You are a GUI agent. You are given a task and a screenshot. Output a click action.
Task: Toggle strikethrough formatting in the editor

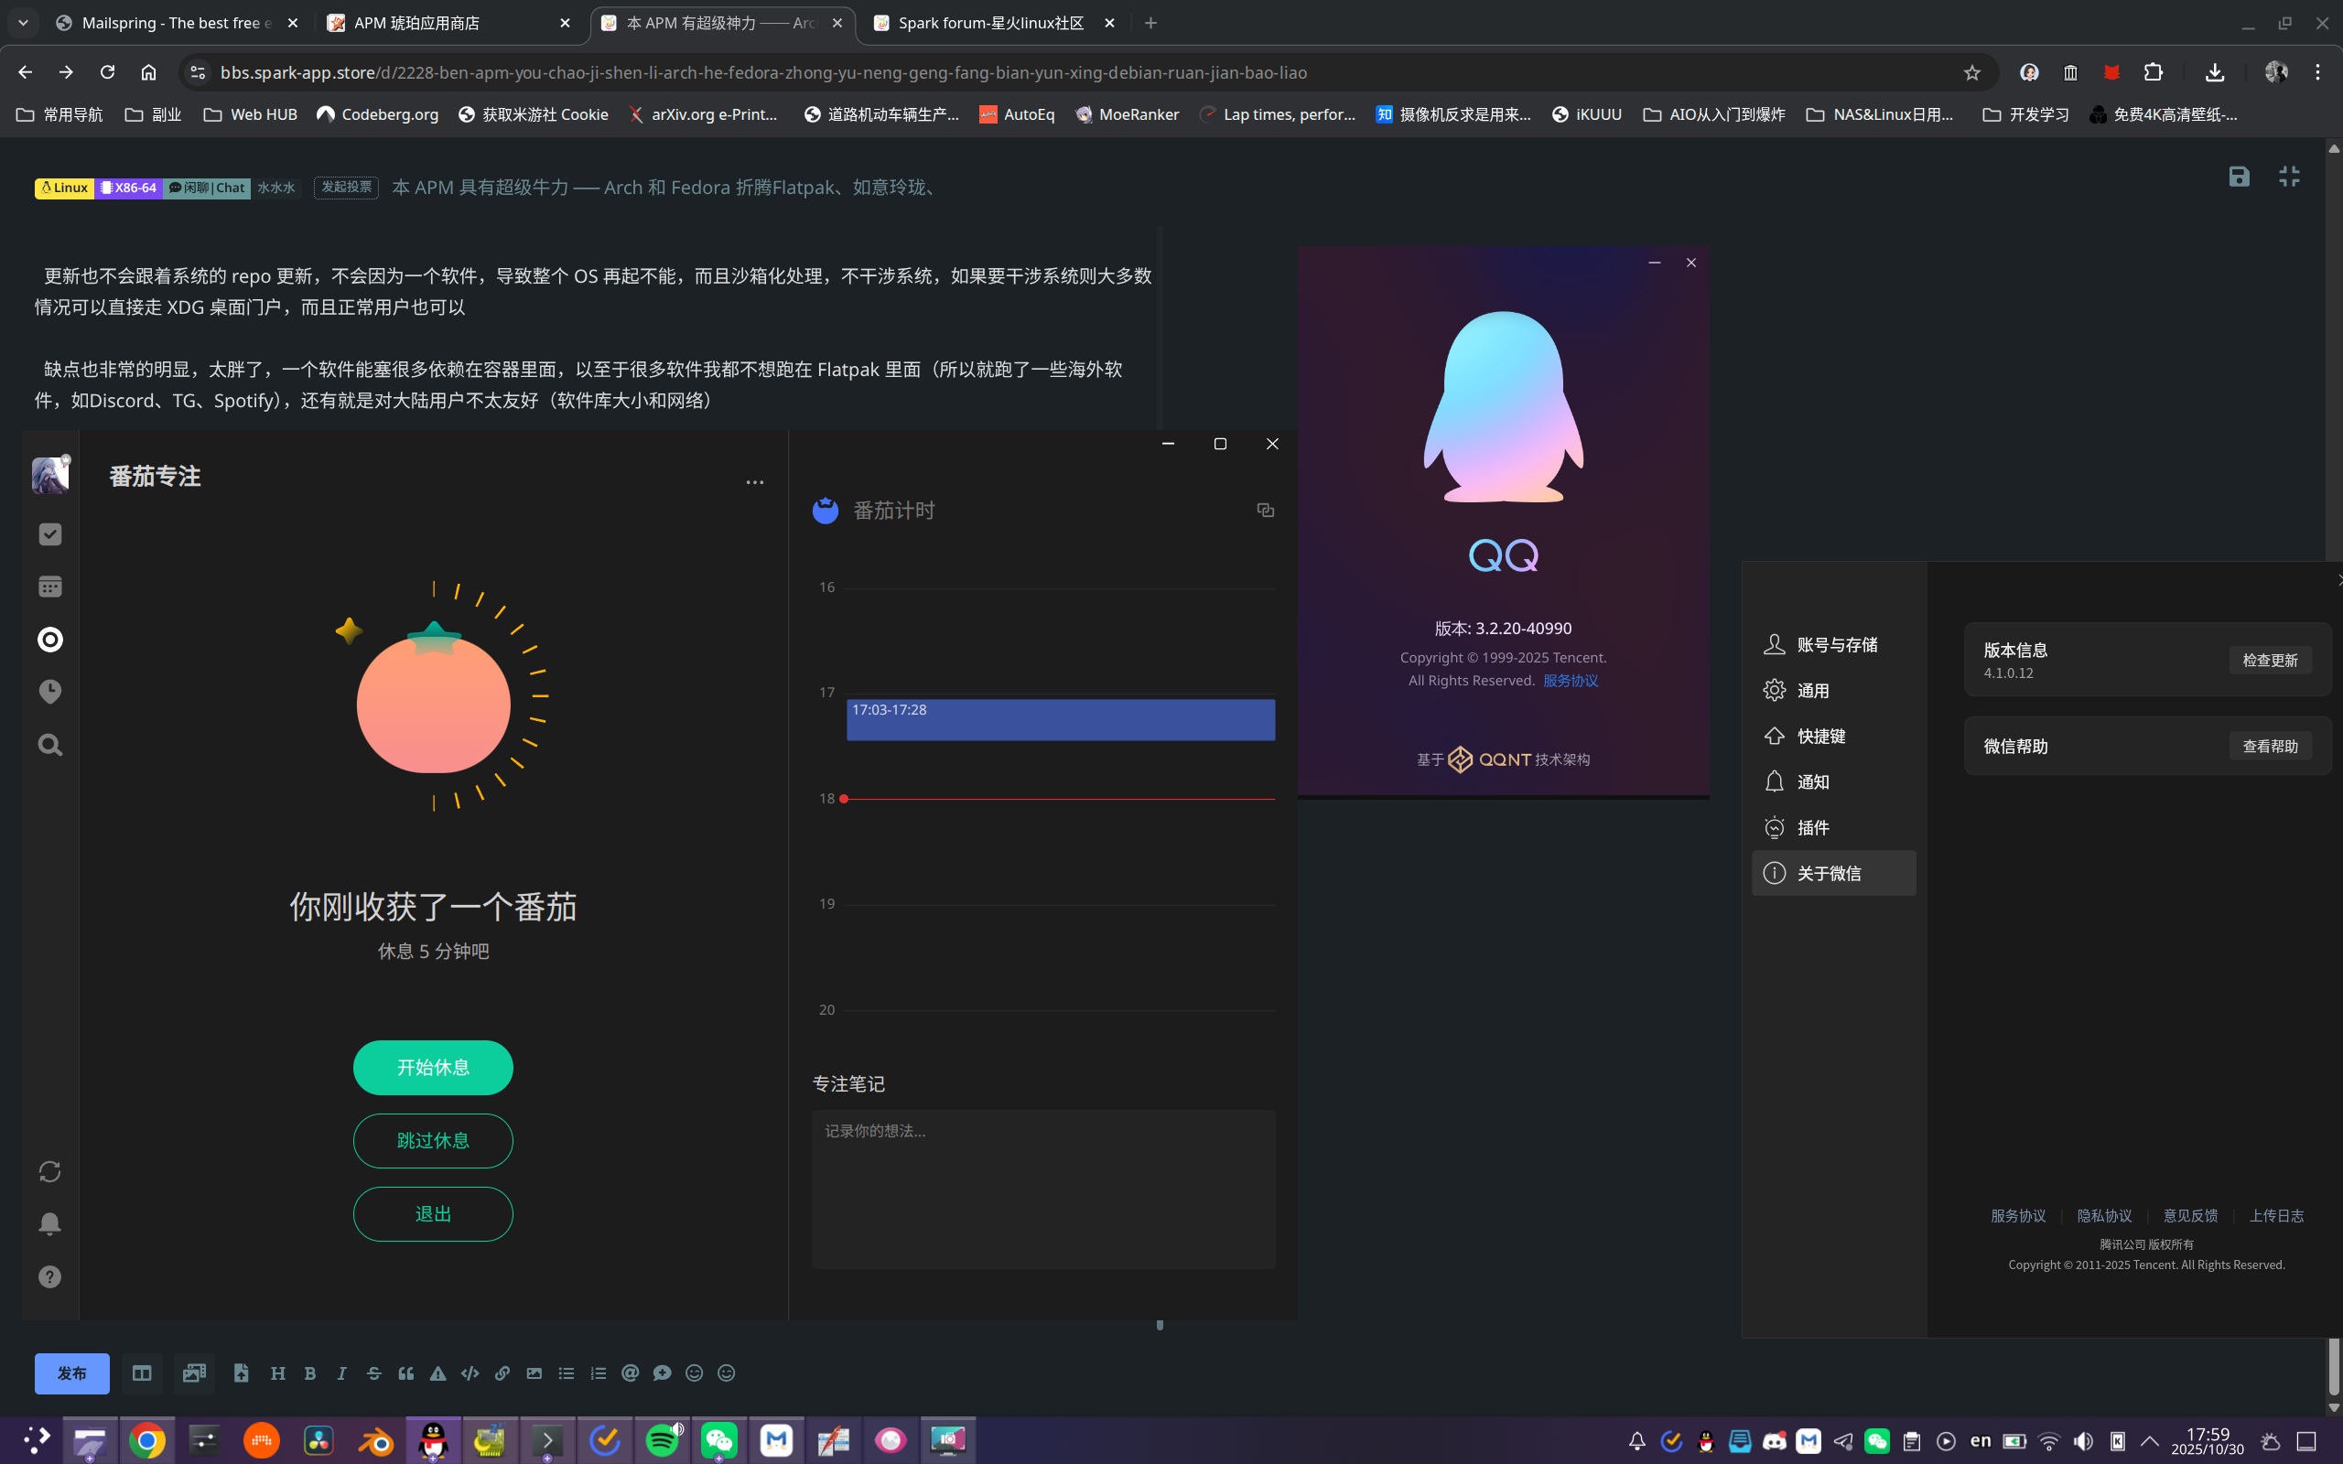[373, 1373]
